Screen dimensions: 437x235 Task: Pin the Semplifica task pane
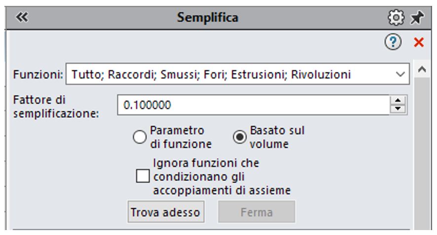tap(417, 18)
